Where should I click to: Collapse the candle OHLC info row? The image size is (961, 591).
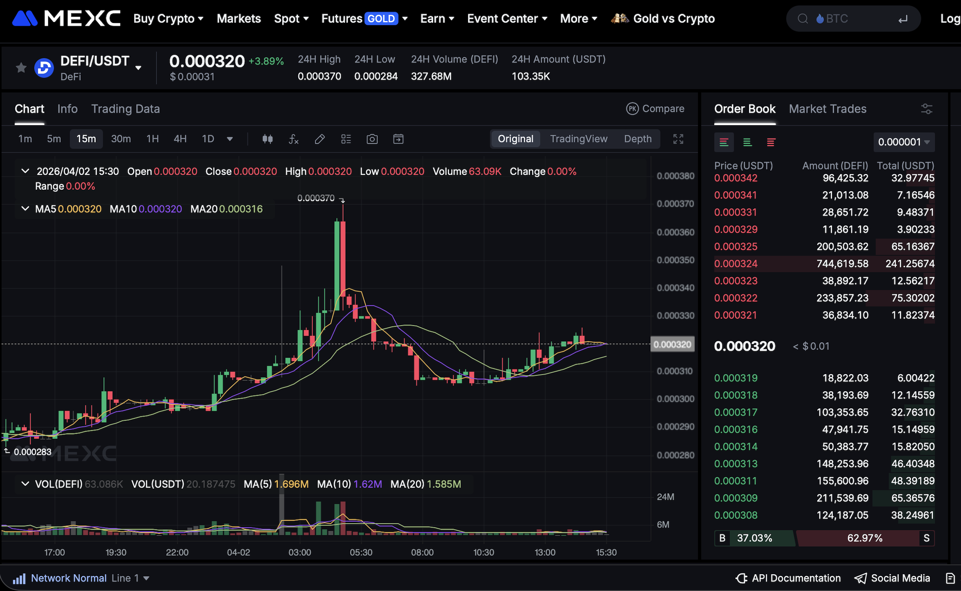pyautogui.click(x=25, y=171)
